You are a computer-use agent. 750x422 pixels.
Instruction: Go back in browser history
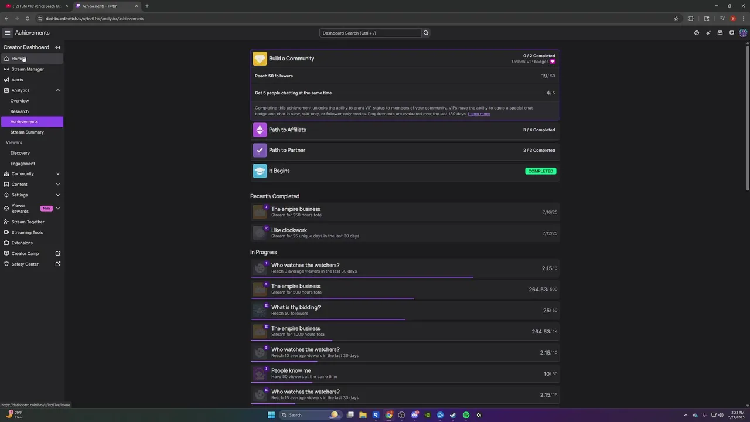pos(6,18)
